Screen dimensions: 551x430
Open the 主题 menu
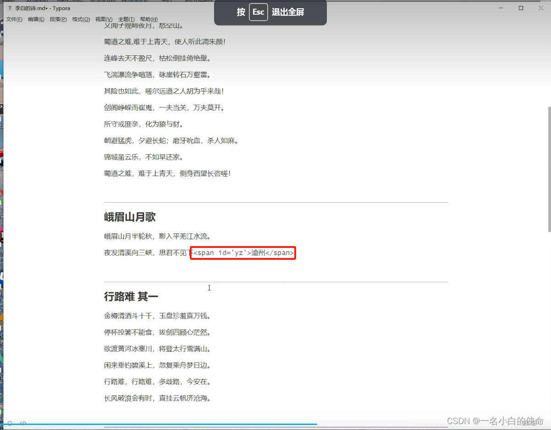tap(126, 19)
